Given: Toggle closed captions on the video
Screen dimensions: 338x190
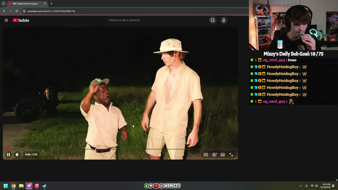Looking at the screenshot, I should pos(206,155).
